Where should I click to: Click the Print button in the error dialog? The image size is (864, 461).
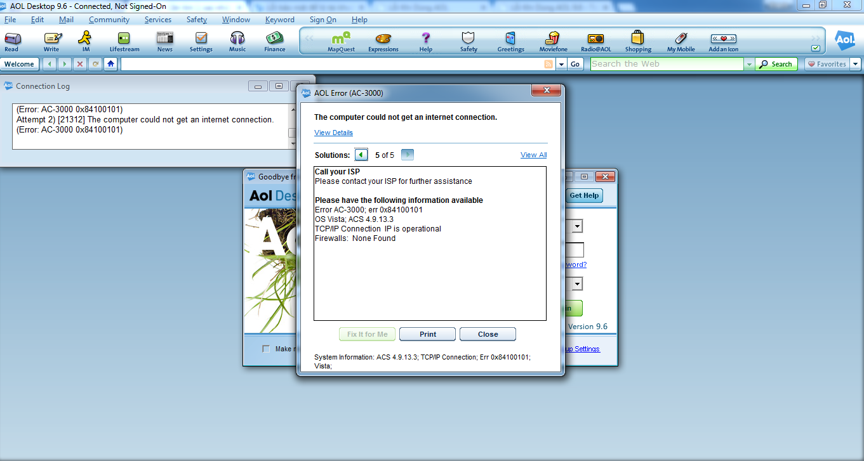click(x=428, y=334)
